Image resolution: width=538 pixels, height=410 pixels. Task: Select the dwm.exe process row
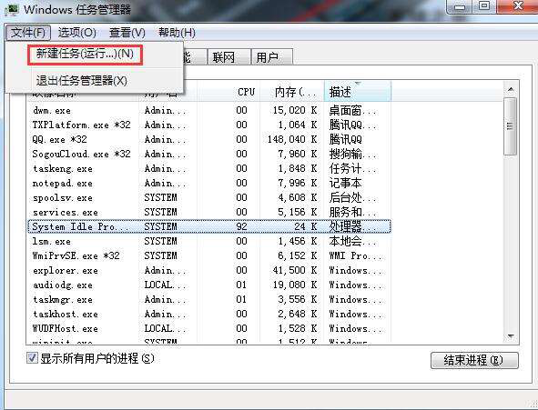[x=209, y=110]
